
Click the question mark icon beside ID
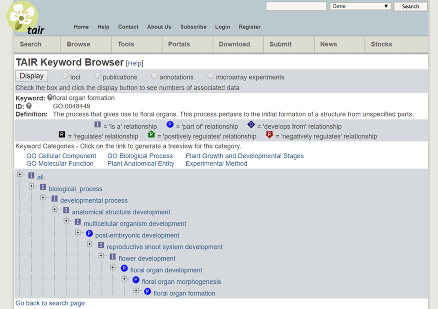pos(29,106)
